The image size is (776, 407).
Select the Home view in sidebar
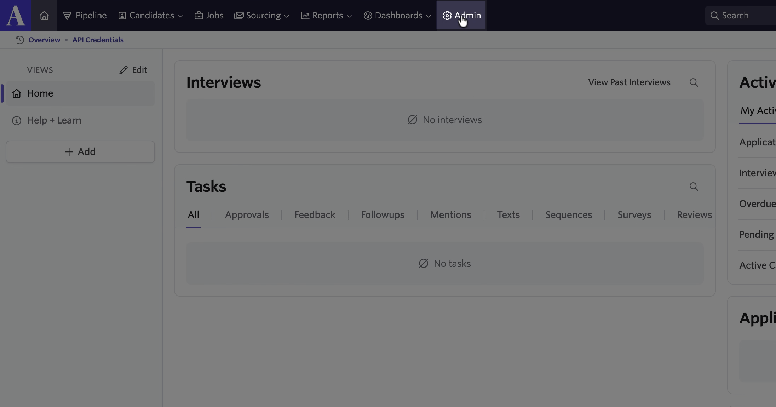(80, 93)
